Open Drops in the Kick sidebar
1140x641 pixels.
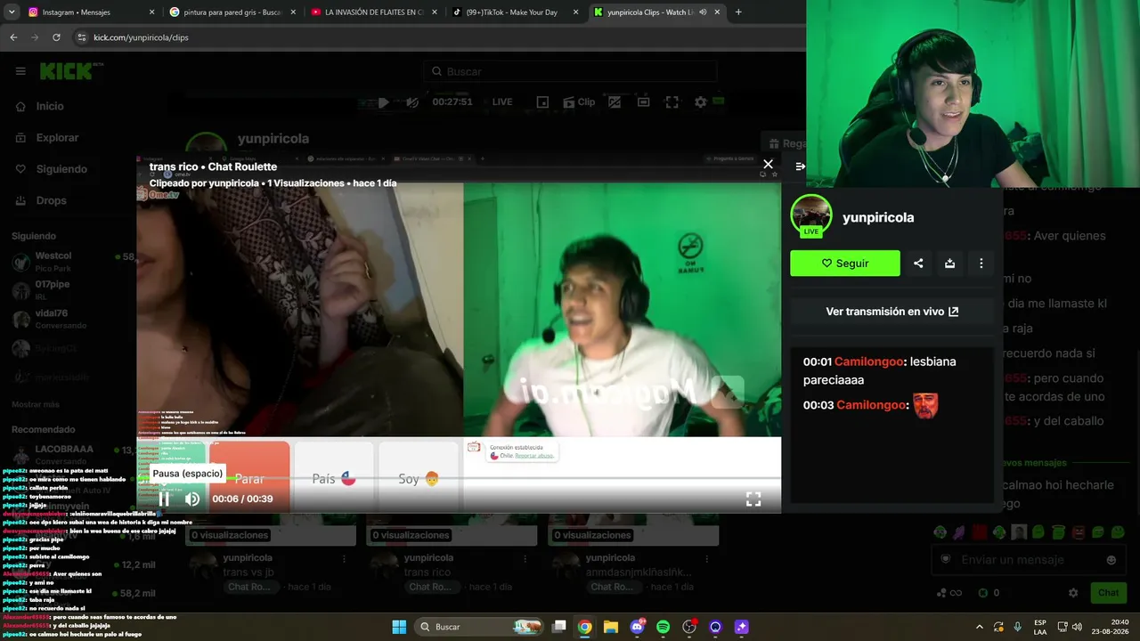click(x=51, y=200)
